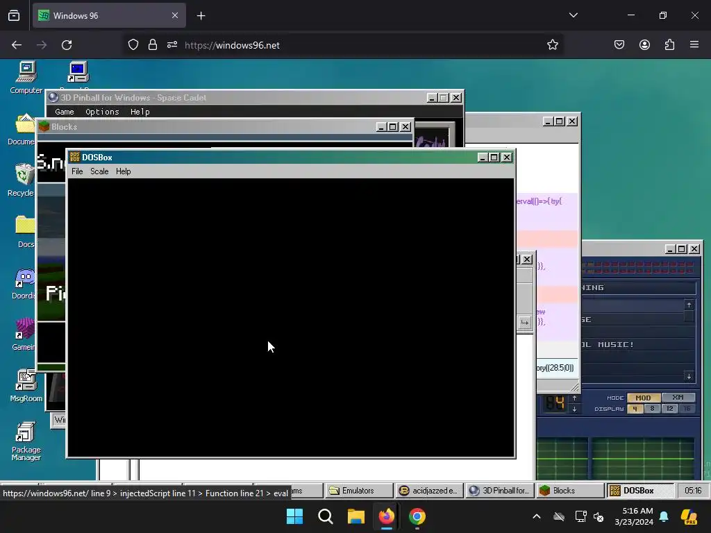
Task: Close the Windows 96 browser tab
Action: pyautogui.click(x=175, y=15)
